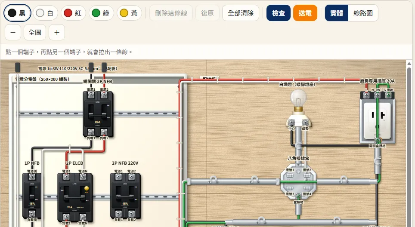Select the green (綠) wire color
The height and width of the screenshot is (227, 415).
click(101, 13)
